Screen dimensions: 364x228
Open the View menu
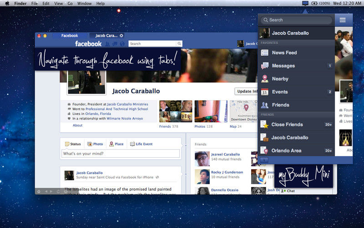[59, 4]
